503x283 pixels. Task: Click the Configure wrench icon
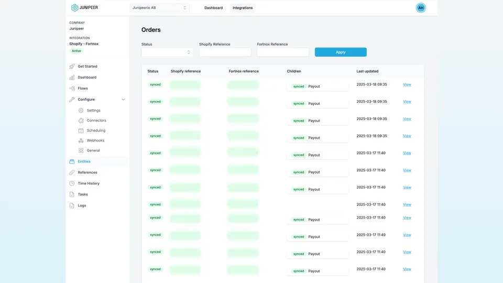click(72, 100)
